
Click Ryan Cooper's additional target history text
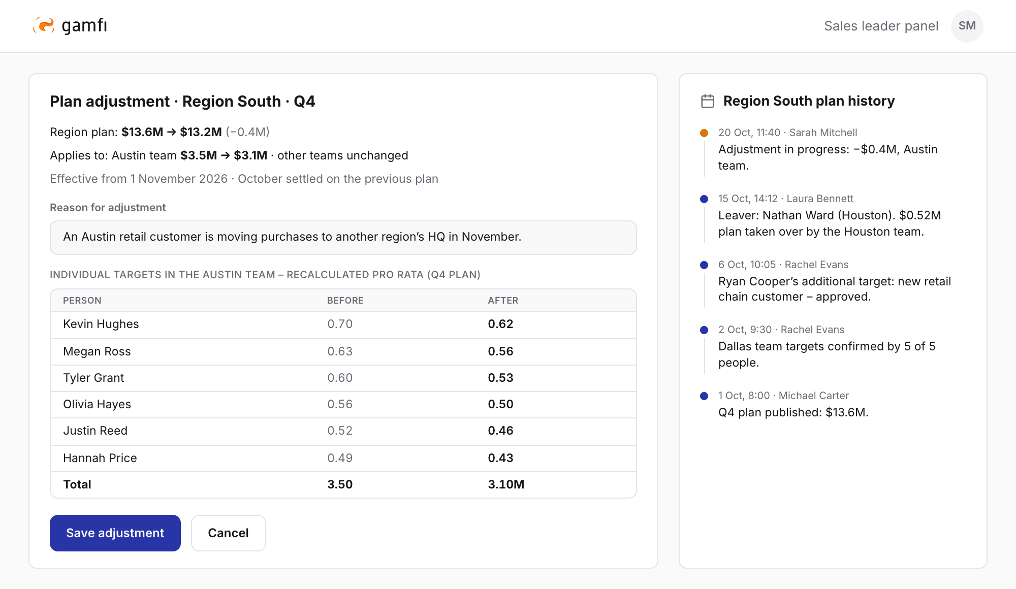click(x=835, y=289)
